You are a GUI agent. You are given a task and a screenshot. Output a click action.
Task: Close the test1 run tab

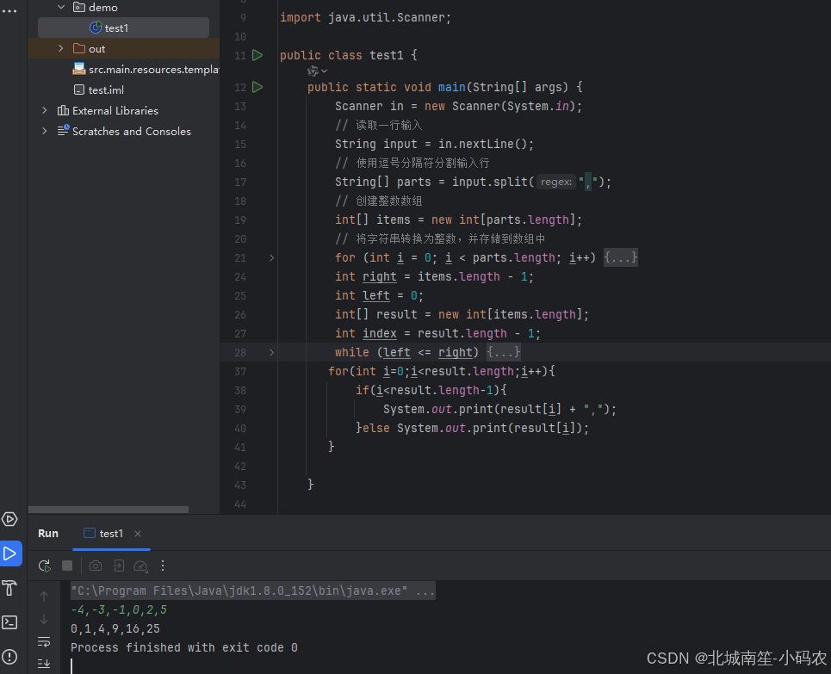click(138, 534)
